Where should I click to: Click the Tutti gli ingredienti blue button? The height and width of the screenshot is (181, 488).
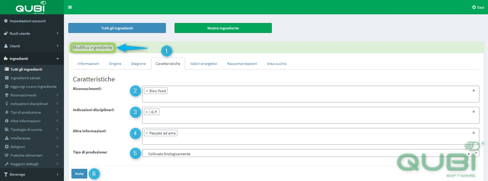point(117,28)
